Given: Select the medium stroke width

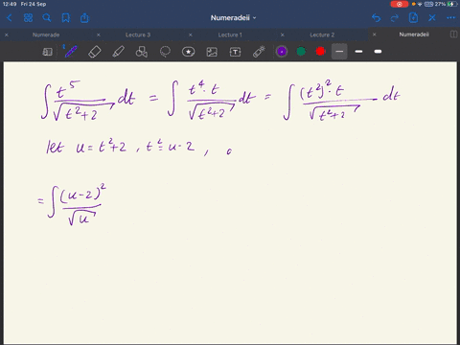Looking at the screenshot, I should (358, 52).
